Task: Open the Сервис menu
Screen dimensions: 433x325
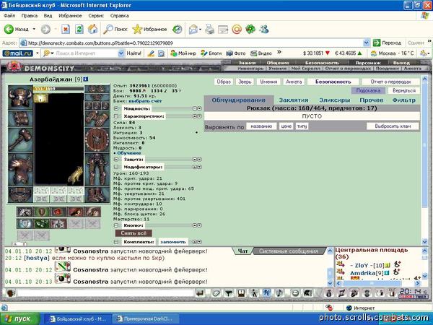Action: click(96, 16)
